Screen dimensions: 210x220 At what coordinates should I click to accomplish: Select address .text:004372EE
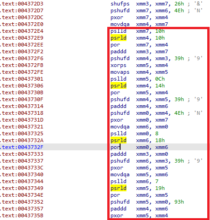coord(21,45)
